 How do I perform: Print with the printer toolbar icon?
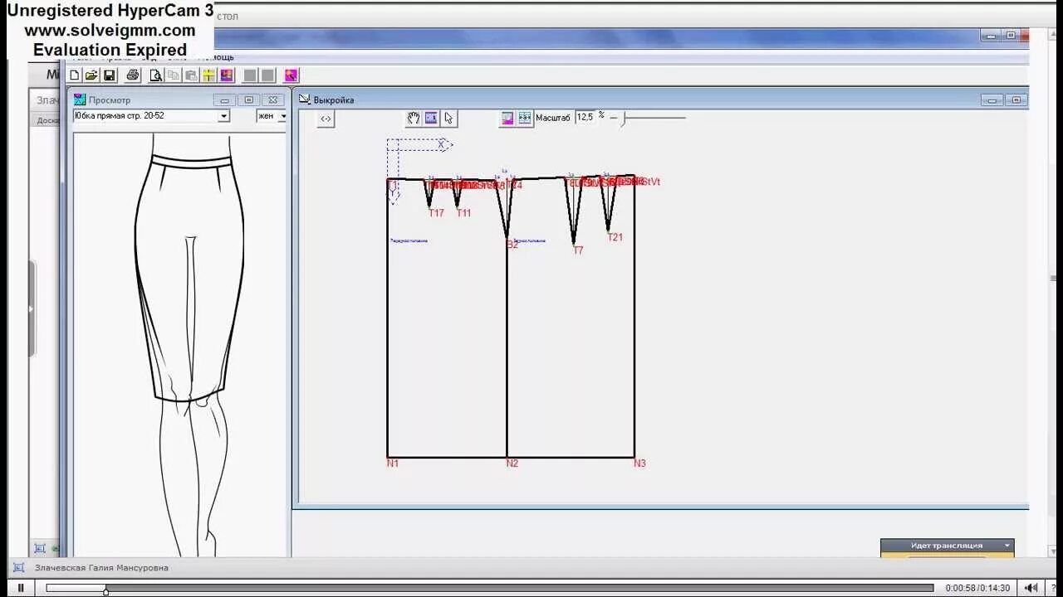coord(133,75)
